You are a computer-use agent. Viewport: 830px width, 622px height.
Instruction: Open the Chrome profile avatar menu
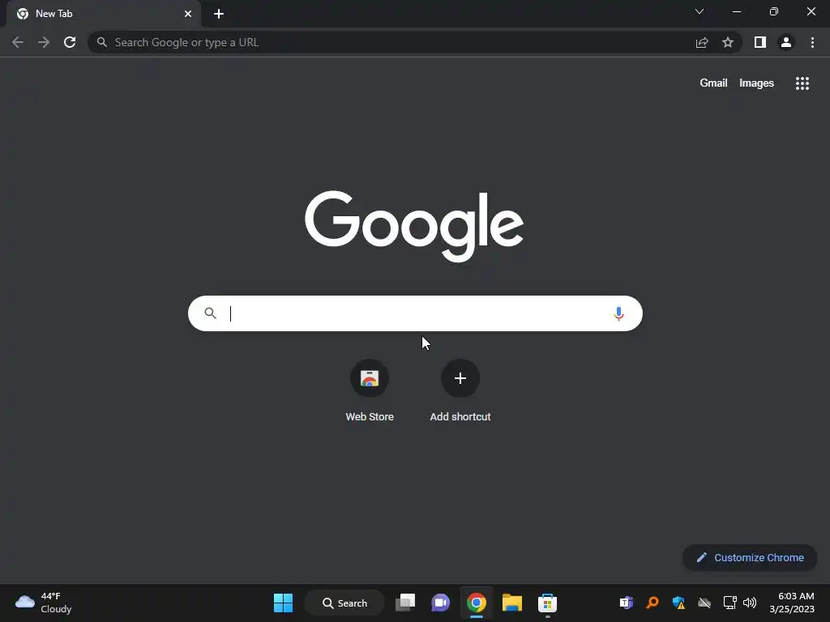pos(786,42)
